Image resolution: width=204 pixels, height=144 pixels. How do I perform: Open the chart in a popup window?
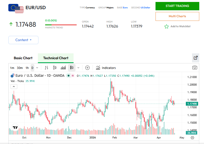click(196, 58)
